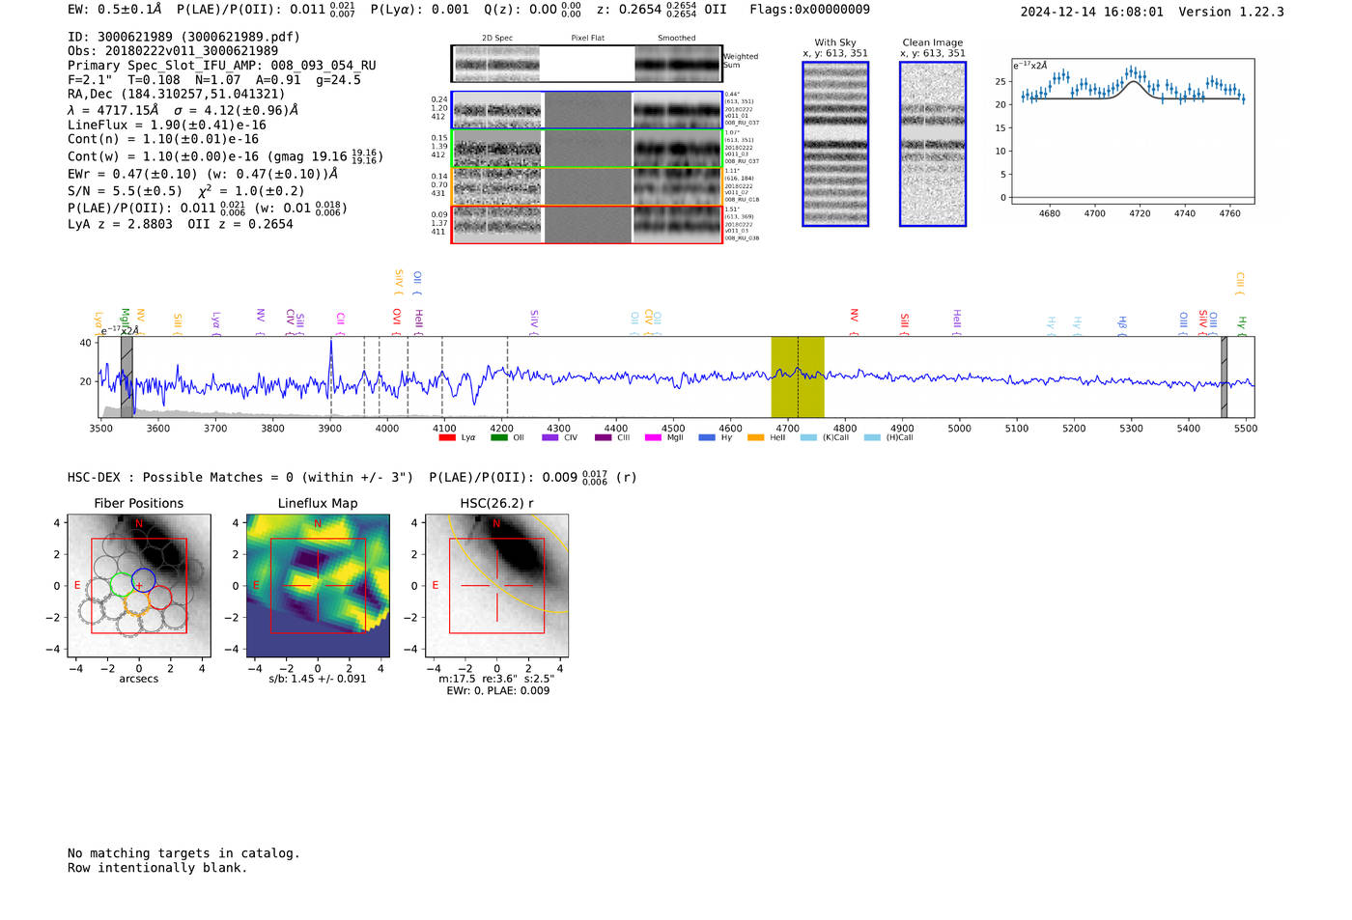Screen dimensions: 1352x920
Task: Click the 2024-12-14 16:08:01 timestamp
Action: 1092,12
